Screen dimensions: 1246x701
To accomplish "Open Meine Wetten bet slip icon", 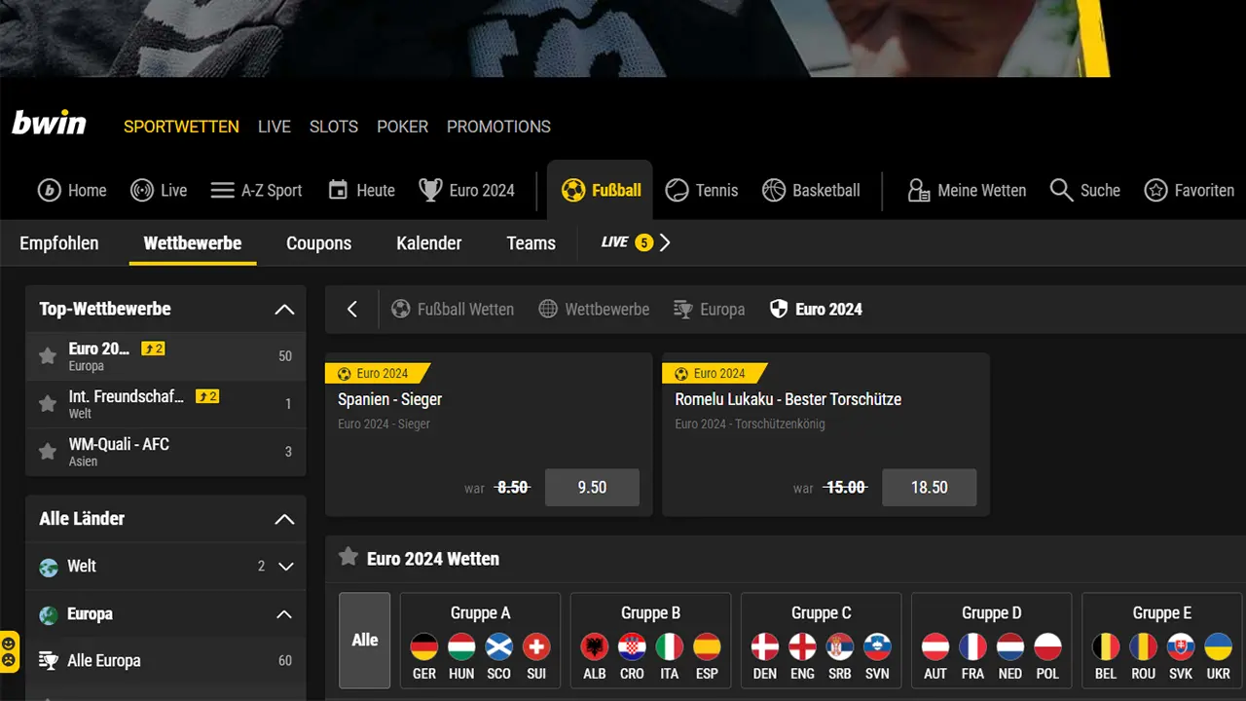I will (x=919, y=191).
